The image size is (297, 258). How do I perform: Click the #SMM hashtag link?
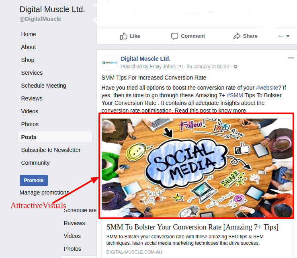coord(235,95)
